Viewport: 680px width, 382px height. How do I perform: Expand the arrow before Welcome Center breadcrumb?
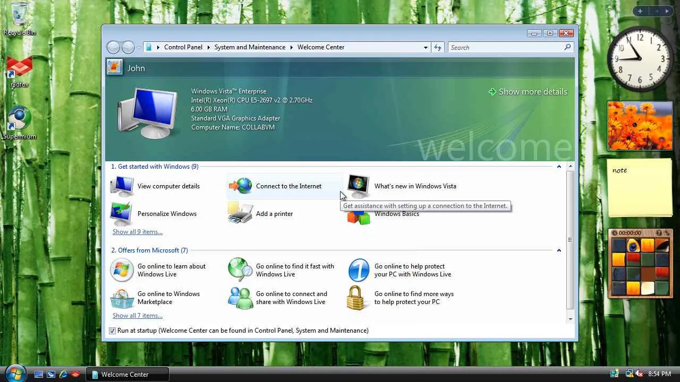point(291,47)
